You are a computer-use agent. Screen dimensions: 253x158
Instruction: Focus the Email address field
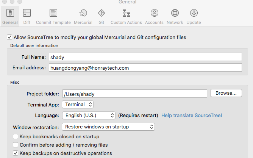pos(145,68)
